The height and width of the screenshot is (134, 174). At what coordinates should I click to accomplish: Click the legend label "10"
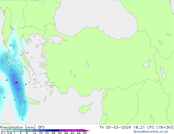pos(34,133)
